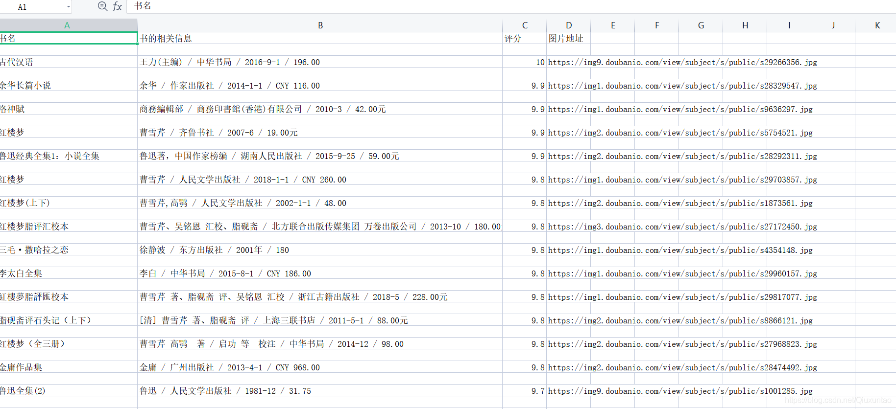Select the cell 金庸作品集
The width and height of the screenshot is (896, 409).
click(x=69, y=367)
